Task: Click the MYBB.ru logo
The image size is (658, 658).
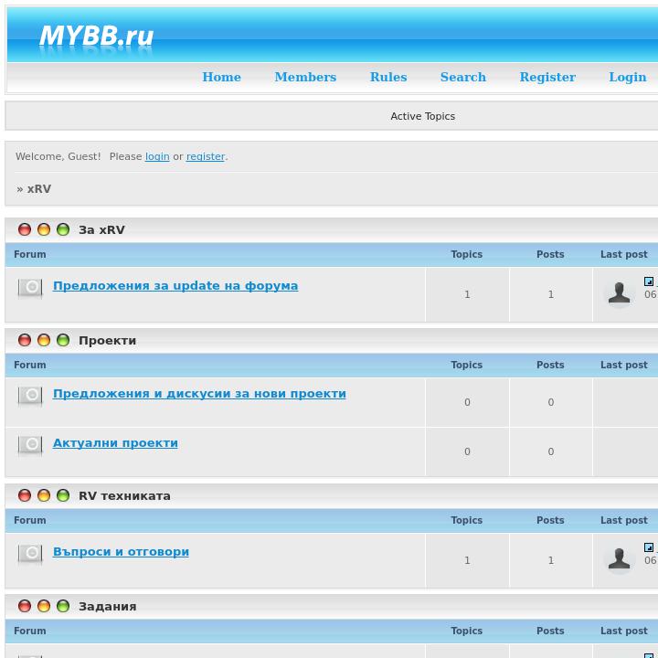Action: click(x=96, y=37)
